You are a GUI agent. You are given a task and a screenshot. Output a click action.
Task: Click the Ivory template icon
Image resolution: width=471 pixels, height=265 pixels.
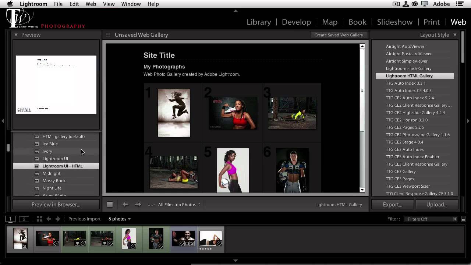coord(37,151)
